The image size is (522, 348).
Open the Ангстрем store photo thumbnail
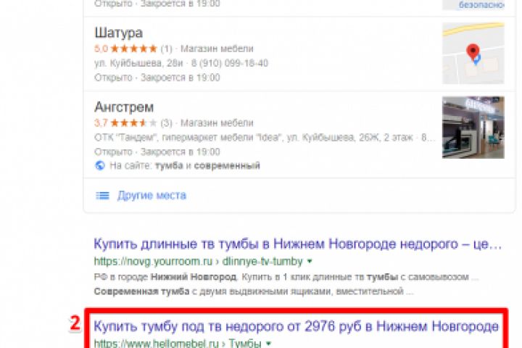coord(473,127)
